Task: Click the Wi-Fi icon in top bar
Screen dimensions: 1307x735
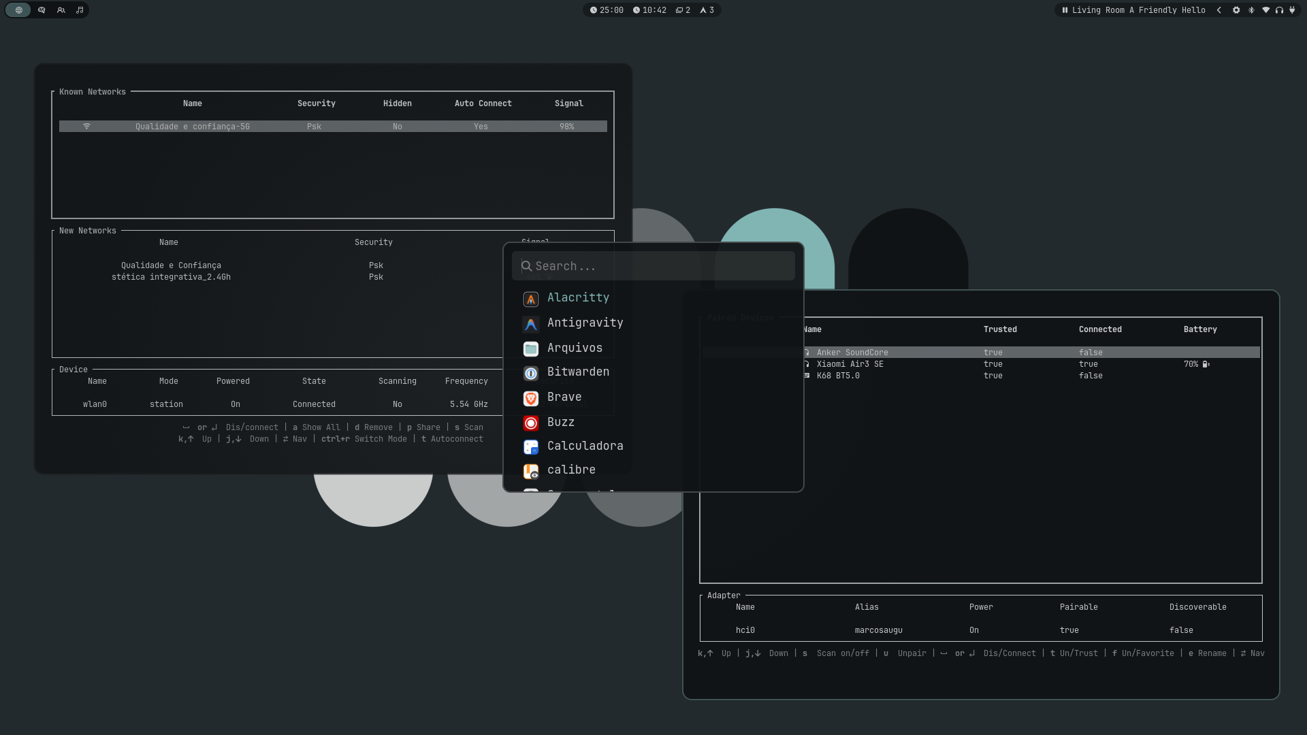Action: click(1265, 10)
